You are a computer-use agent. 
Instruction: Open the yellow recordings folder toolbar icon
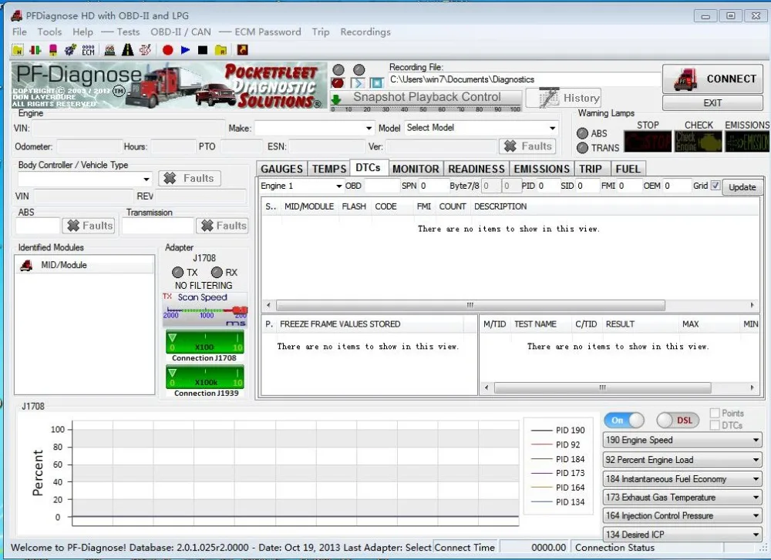click(221, 50)
